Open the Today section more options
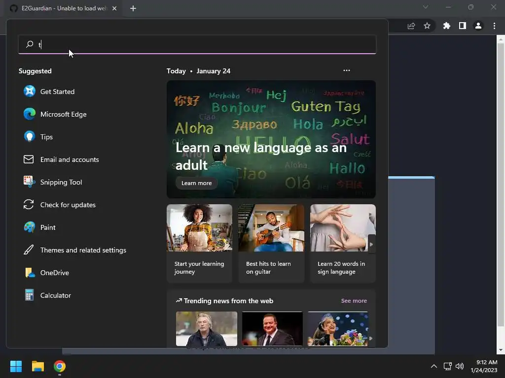The width and height of the screenshot is (505, 378). tap(347, 70)
